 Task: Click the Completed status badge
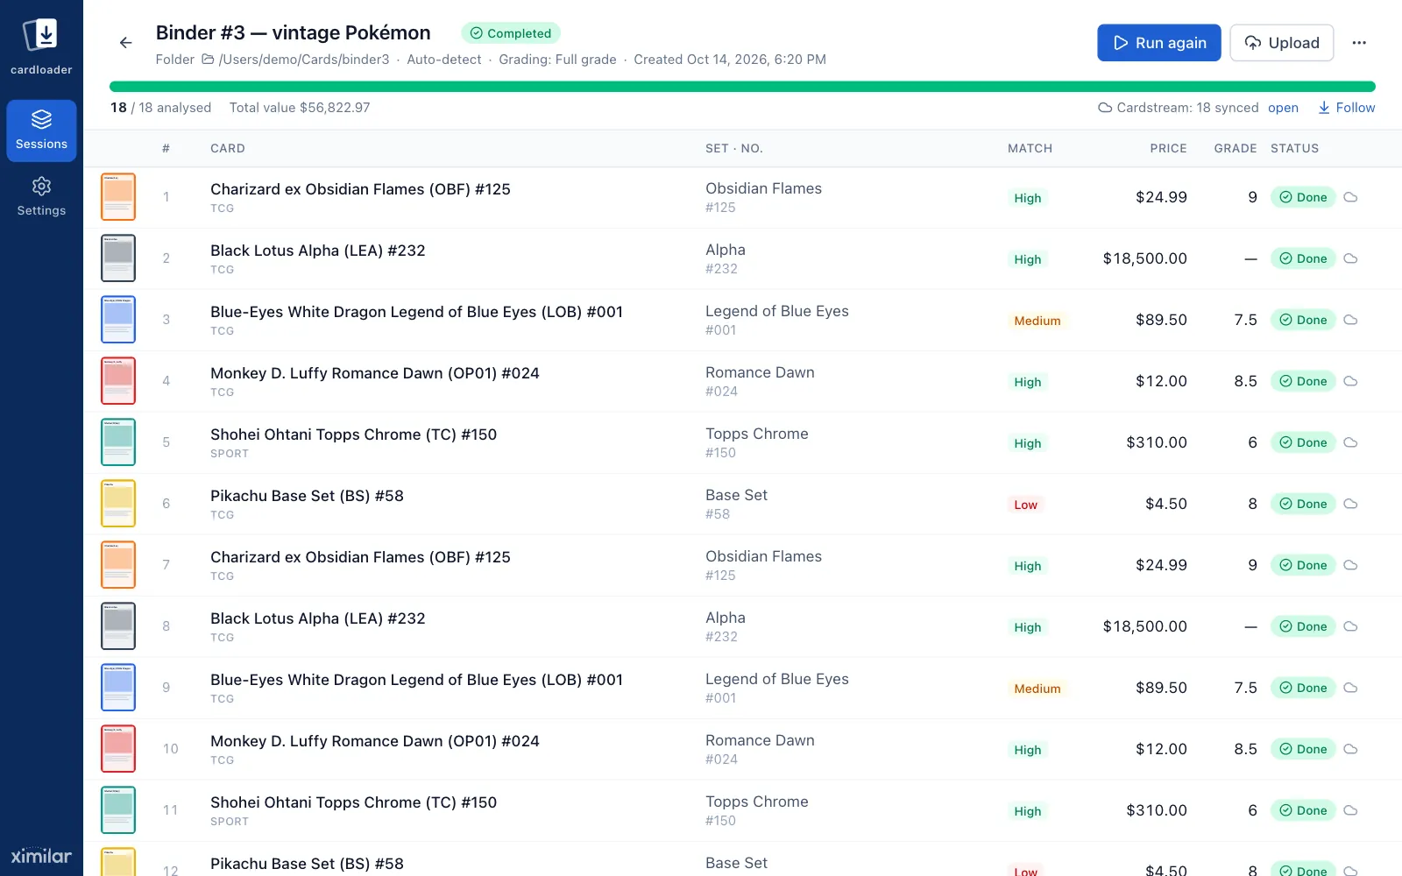click(511, 33)
